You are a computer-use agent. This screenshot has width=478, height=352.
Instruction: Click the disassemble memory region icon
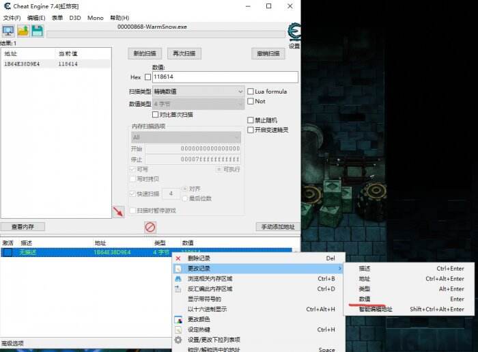(x=178, y=289)
